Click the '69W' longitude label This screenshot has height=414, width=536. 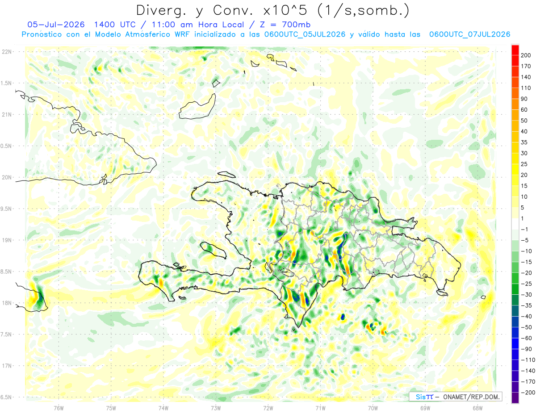coord(425,408)
